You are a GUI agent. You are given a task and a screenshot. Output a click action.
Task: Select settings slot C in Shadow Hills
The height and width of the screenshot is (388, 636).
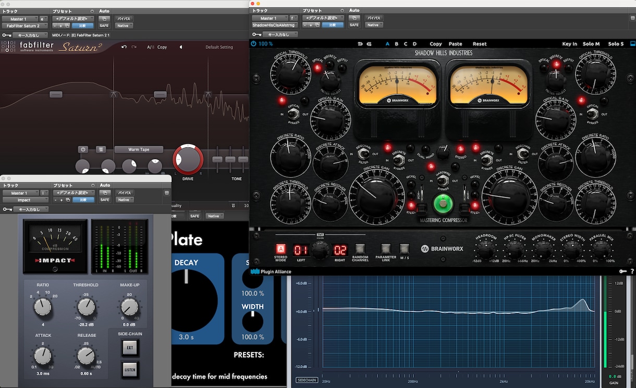[x=406, y=44]
